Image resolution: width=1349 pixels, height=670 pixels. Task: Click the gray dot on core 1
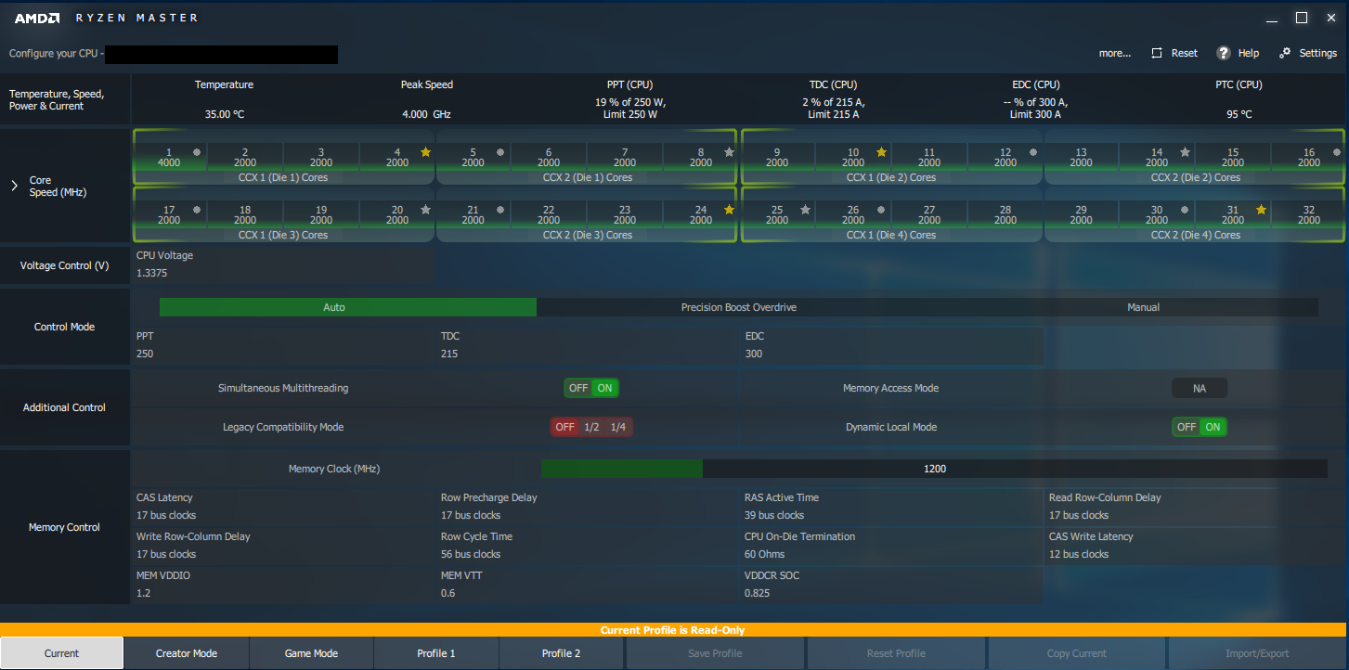tap(197, 152)
